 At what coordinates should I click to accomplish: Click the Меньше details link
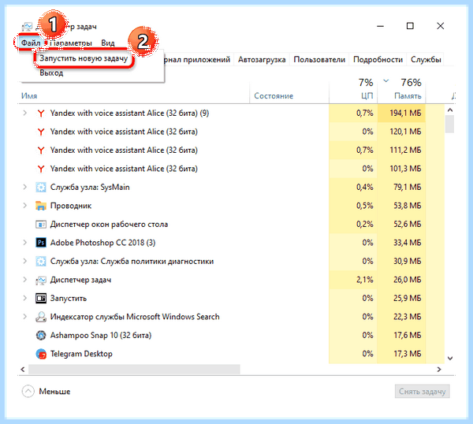tap(54, 392)
